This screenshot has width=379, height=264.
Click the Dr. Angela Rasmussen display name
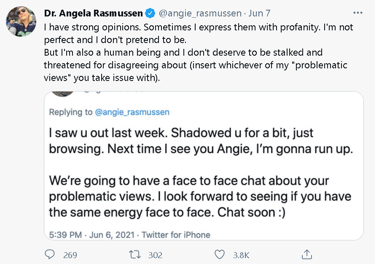93,13
